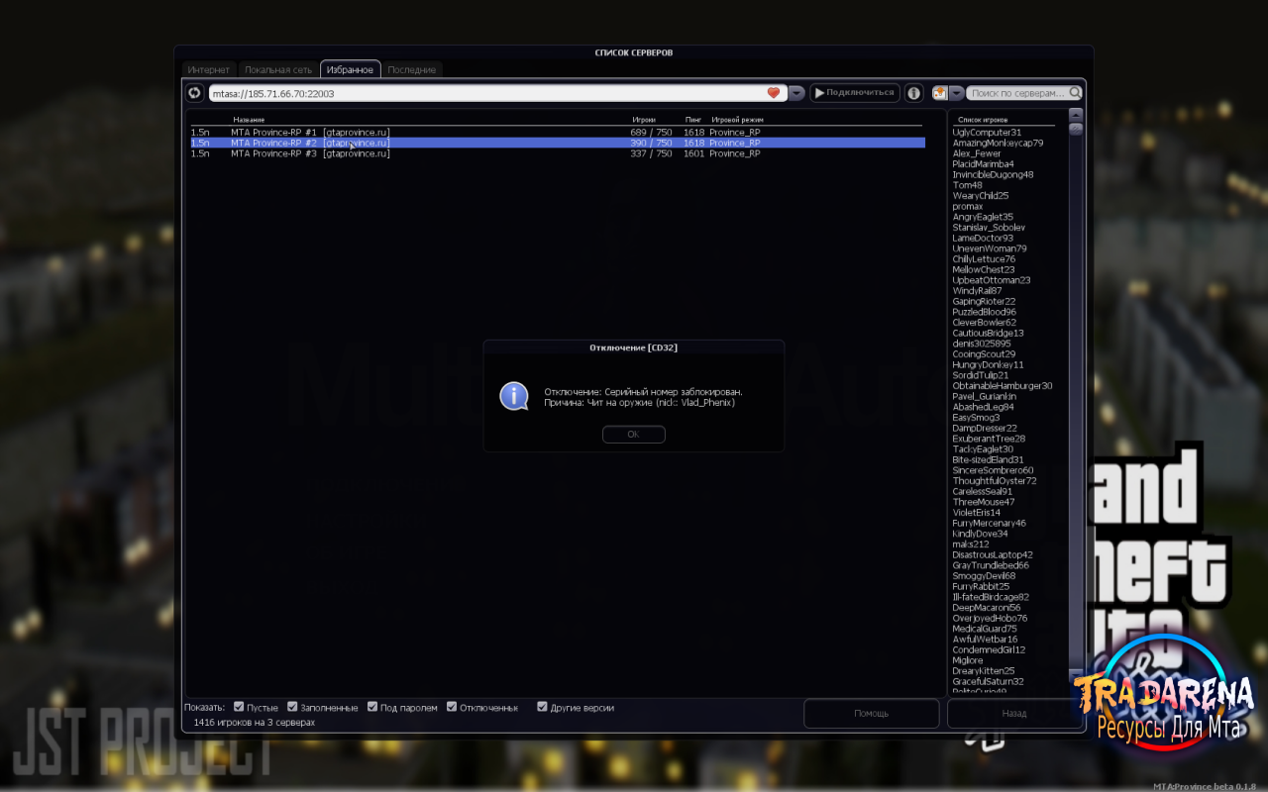Open the server information icon
Viewport: 1268px width, 792px height.
[913, 93]
